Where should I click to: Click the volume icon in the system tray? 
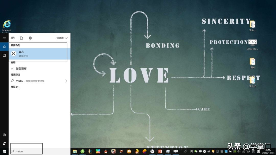(239, 151)
